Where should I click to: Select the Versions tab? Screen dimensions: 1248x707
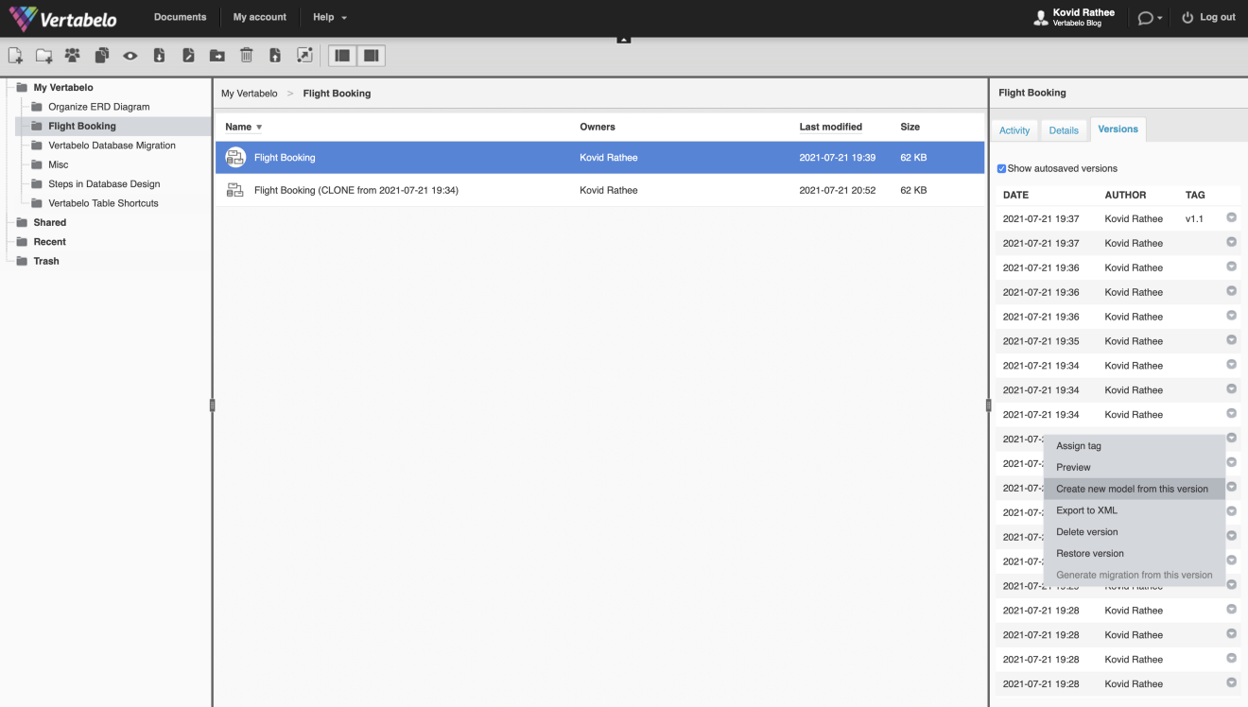[x=1118, y=129]
